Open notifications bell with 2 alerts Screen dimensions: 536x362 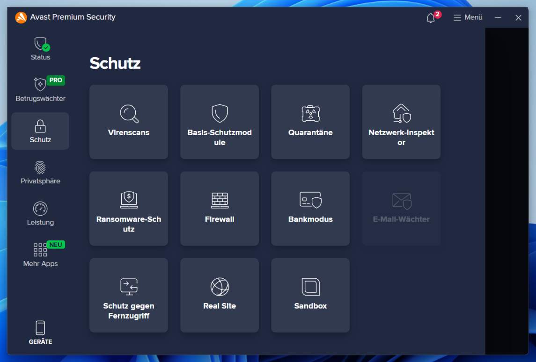tap(431, 18)
